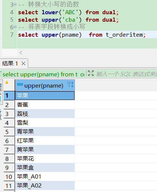Select the cell 香蕉

45,105
